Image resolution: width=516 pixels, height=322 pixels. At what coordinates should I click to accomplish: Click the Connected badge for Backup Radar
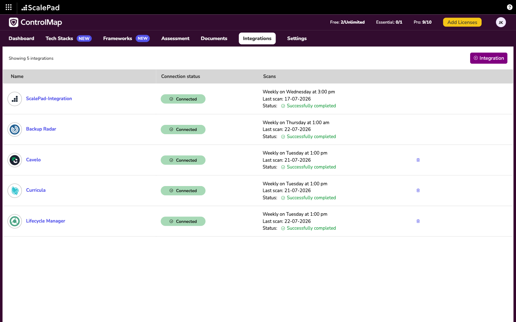[183, 130]
